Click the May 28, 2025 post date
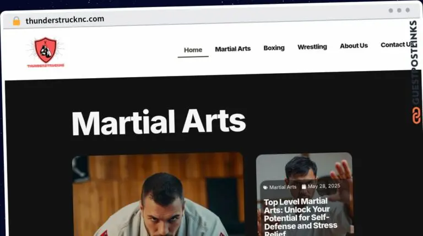 324,186
